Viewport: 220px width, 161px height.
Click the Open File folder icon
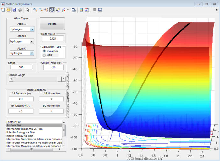pos(8,10)
